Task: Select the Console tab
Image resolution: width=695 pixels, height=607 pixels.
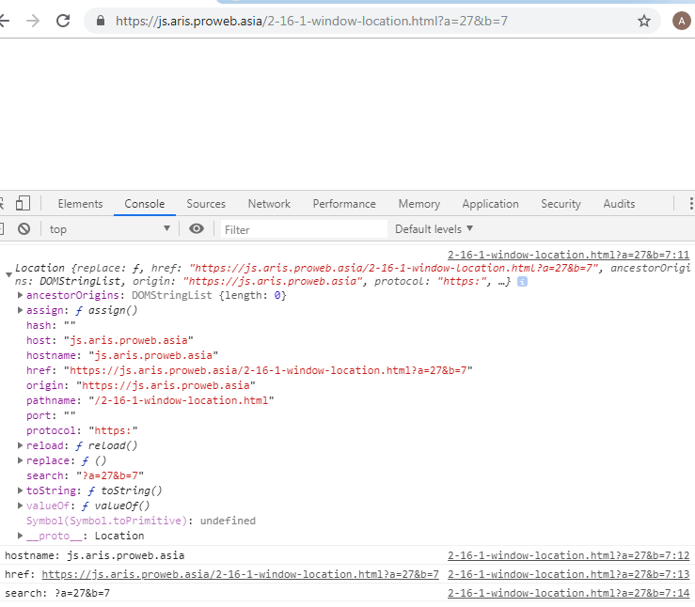Action: 145,204
